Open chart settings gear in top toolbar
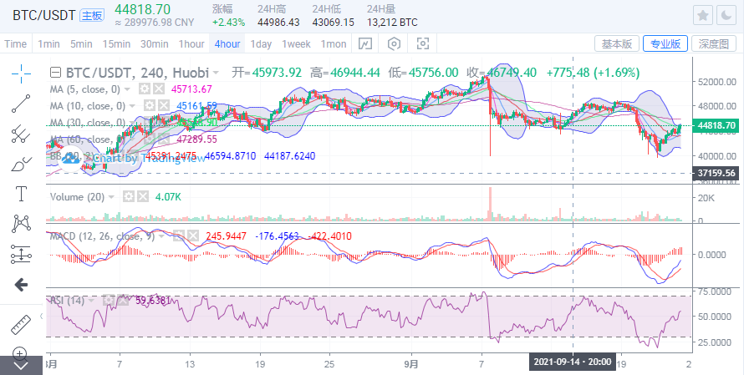This screenshot has width=744, height=375. (395, 43)
